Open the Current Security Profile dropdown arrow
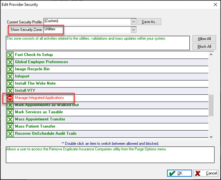 click(x=134, y=22)
